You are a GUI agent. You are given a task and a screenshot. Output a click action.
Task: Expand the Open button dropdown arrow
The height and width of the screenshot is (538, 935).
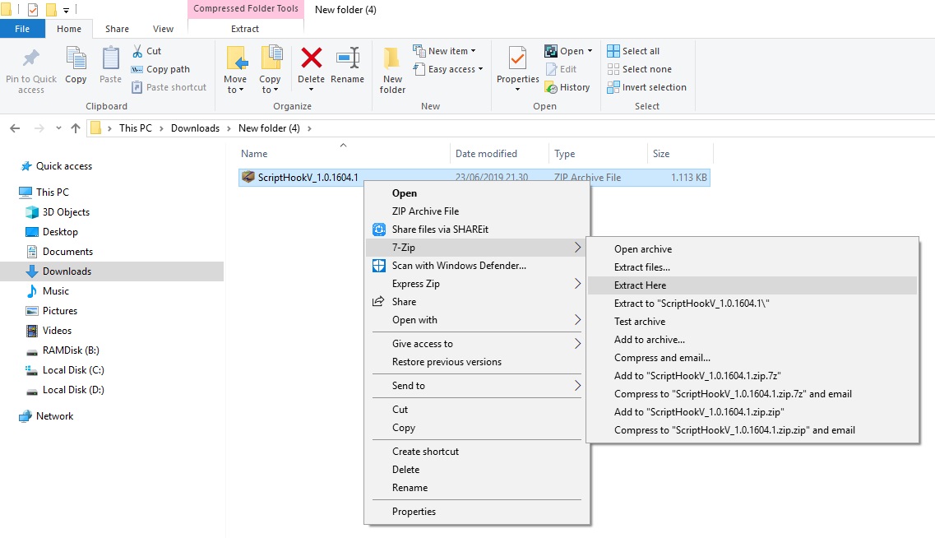(590, 51)
